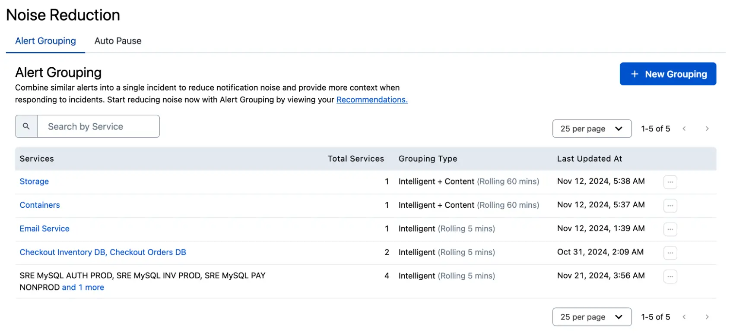Screen dimensions: 733x335
Task: Open more-options menu for Checkout Inventory DB row
Action: point(670,253)
